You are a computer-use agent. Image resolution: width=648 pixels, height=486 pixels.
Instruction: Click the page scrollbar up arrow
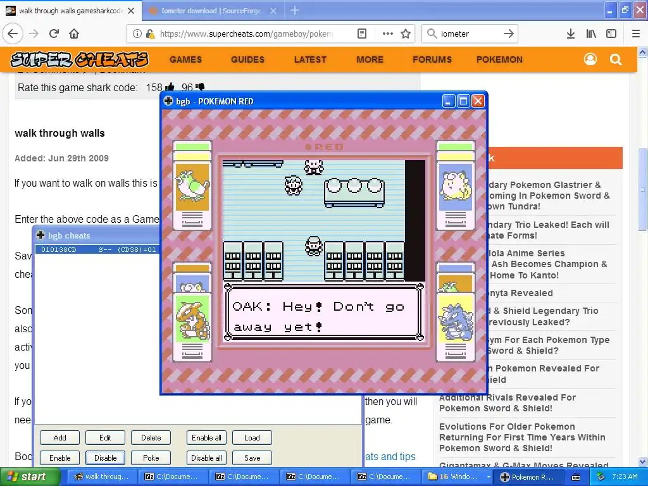point(642,52)
